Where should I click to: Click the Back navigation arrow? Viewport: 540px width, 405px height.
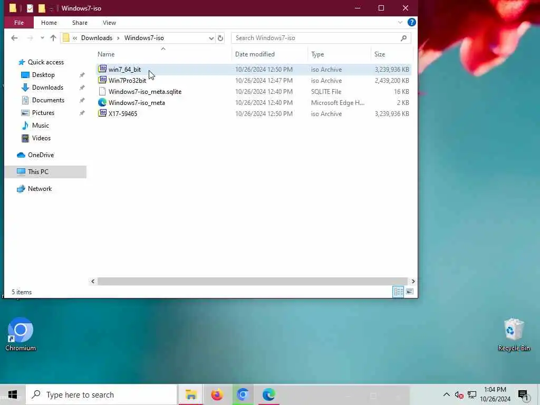(14, 38)
